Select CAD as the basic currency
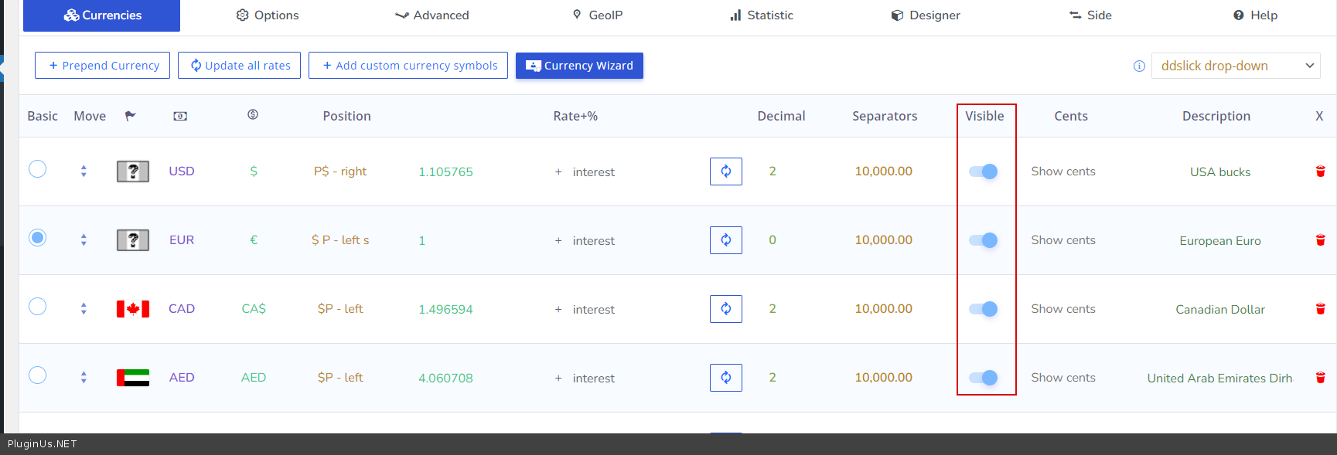1337x455 pixels. [37, 307]
